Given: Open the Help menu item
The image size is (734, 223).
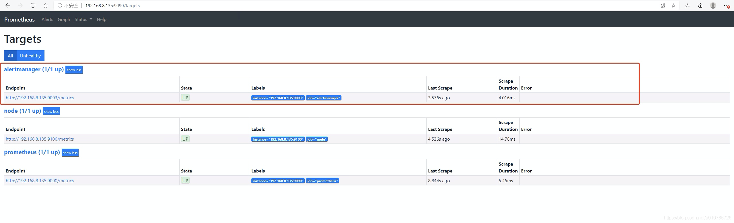Looking at the screenshot, I should (x=102, y=19).
